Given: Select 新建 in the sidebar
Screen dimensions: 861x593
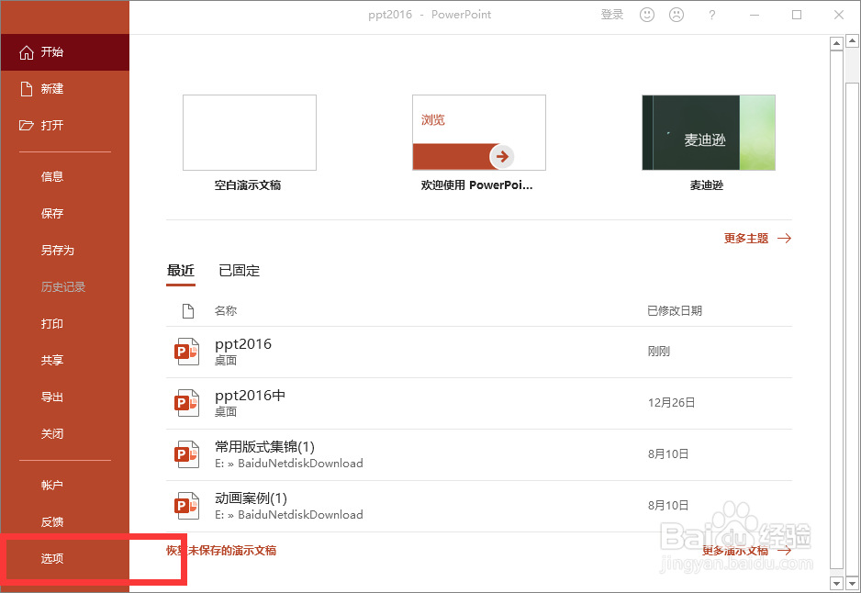Looking at the screenshot, I should pos(65,89).
